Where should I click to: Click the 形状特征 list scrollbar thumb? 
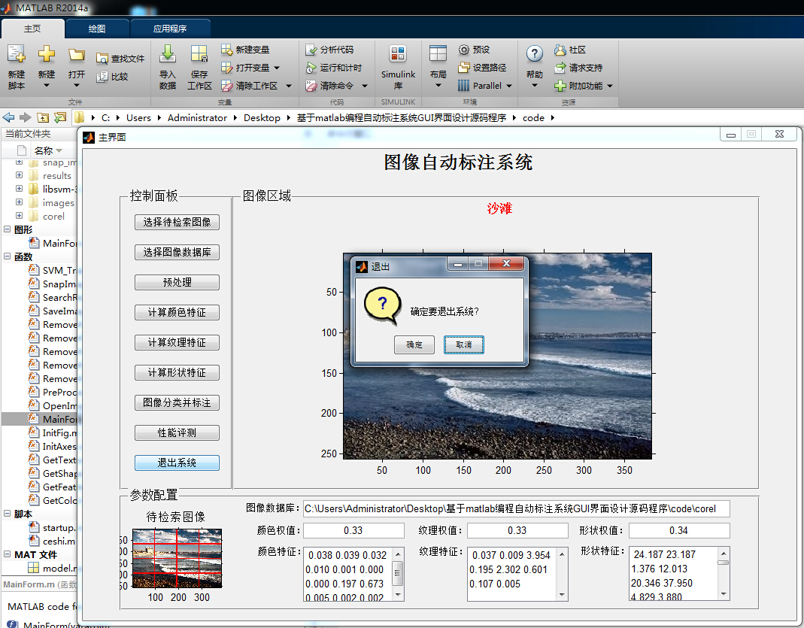723,563
